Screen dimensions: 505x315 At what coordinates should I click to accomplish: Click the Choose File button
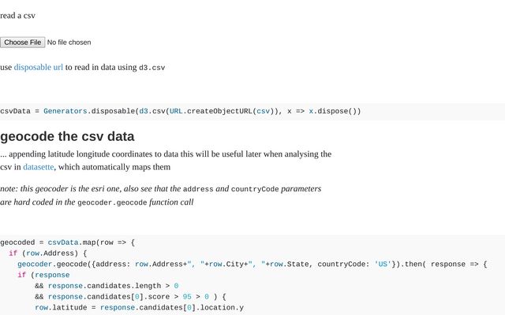[22, 42]
